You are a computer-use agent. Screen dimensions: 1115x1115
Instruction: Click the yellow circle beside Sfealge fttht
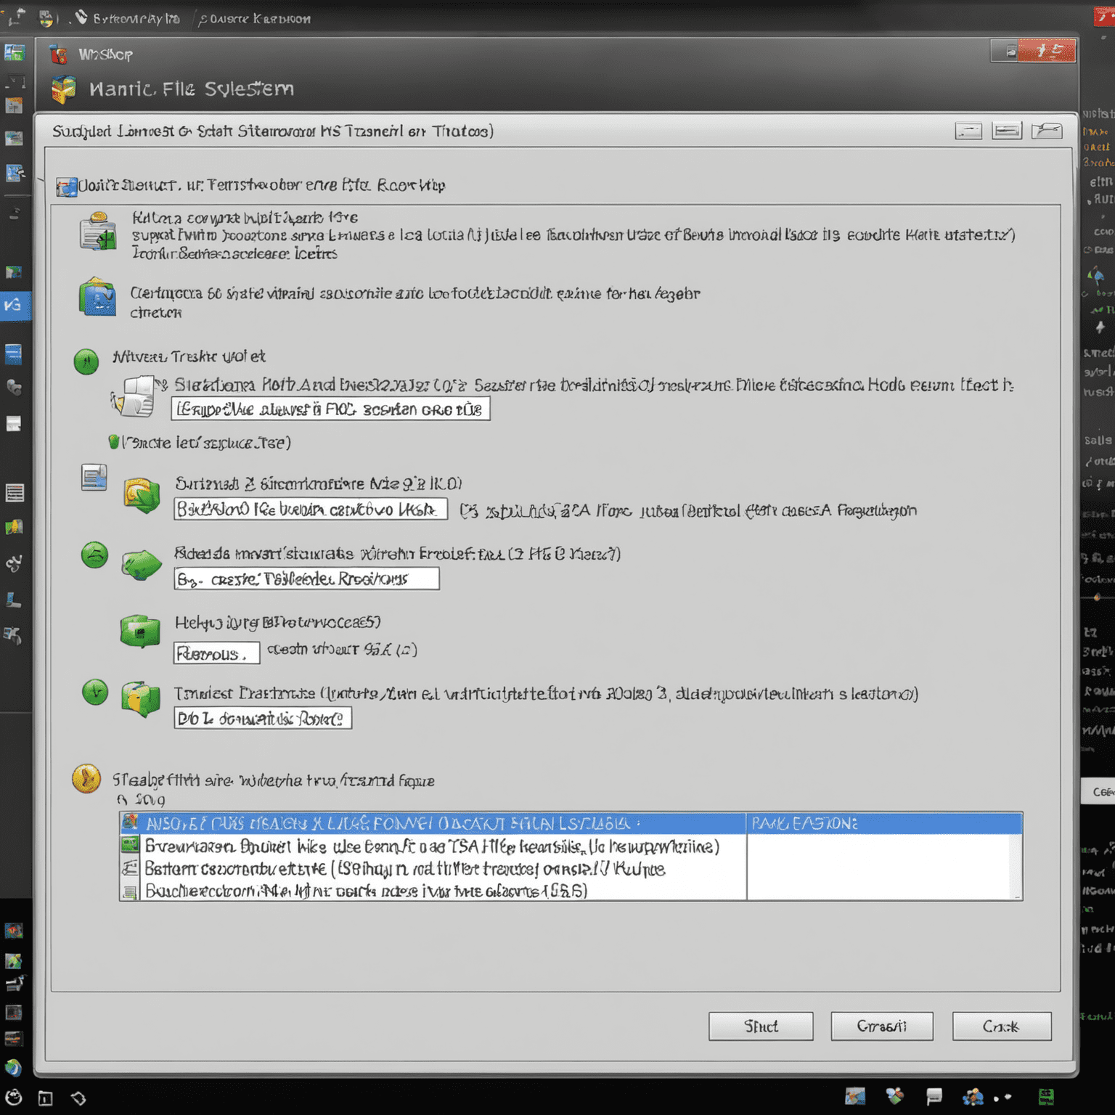pos(86,779)
